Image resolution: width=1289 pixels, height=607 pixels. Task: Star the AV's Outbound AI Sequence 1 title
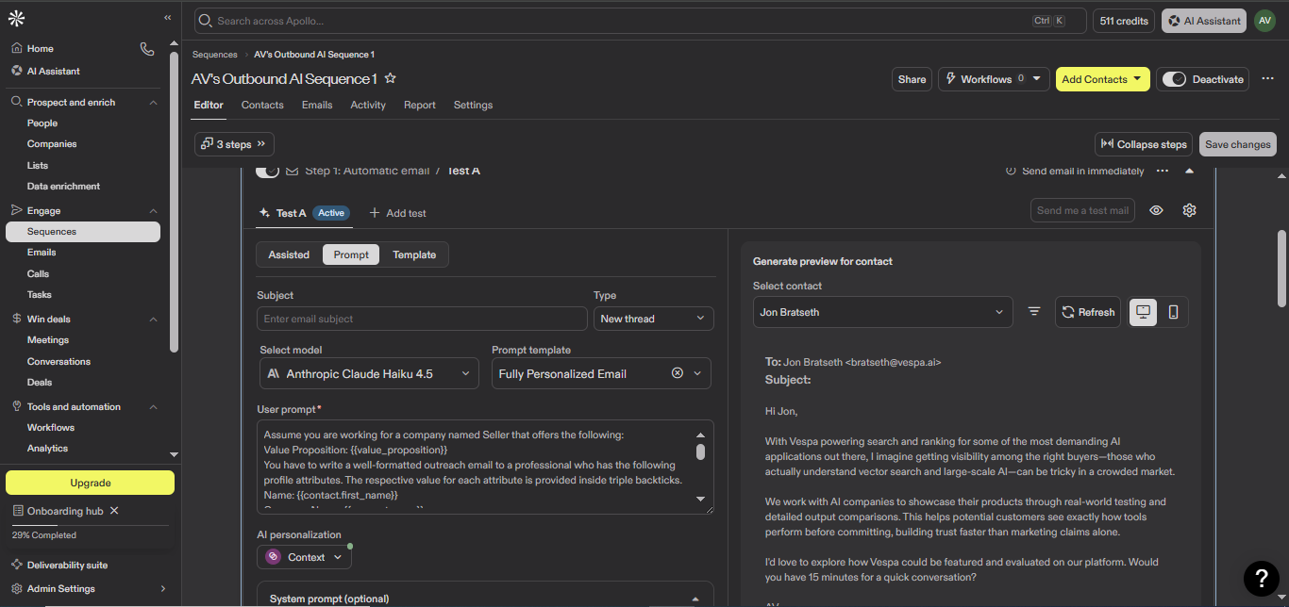point(391,79)
